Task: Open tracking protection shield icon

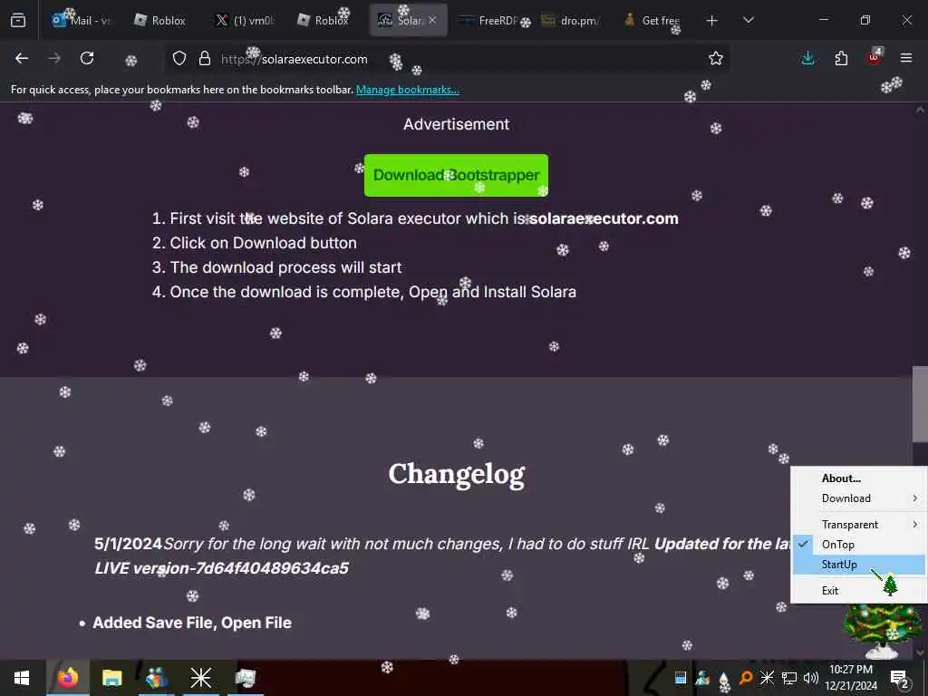Action: tap(179, 58)
